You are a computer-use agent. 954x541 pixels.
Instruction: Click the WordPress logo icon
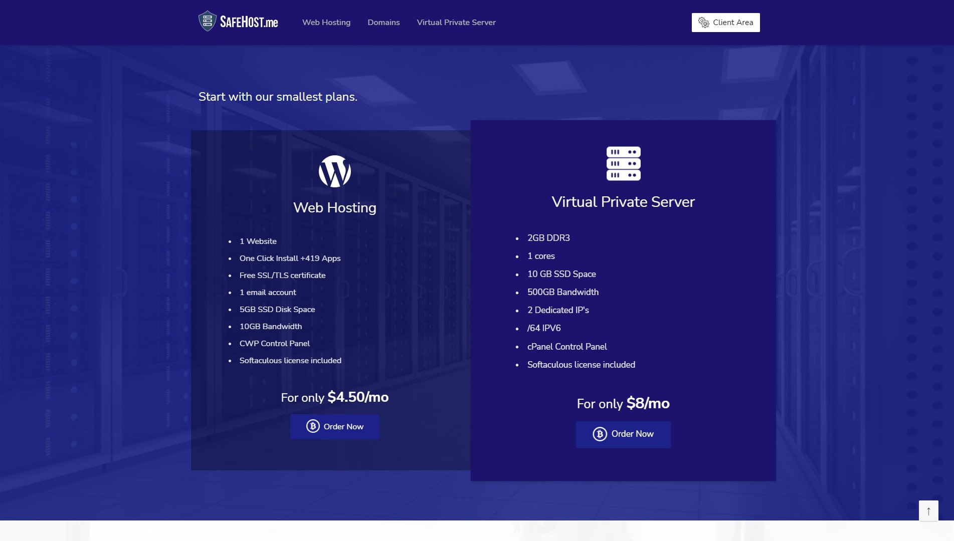coord(334,171)
